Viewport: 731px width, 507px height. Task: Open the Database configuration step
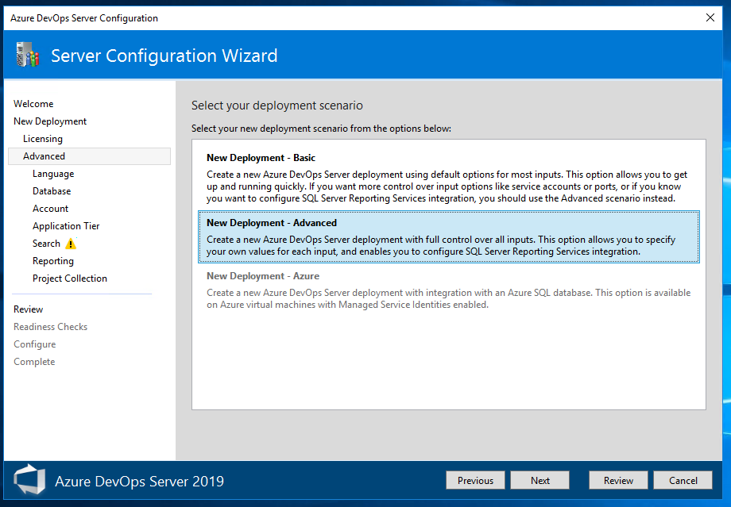[52, 191]
